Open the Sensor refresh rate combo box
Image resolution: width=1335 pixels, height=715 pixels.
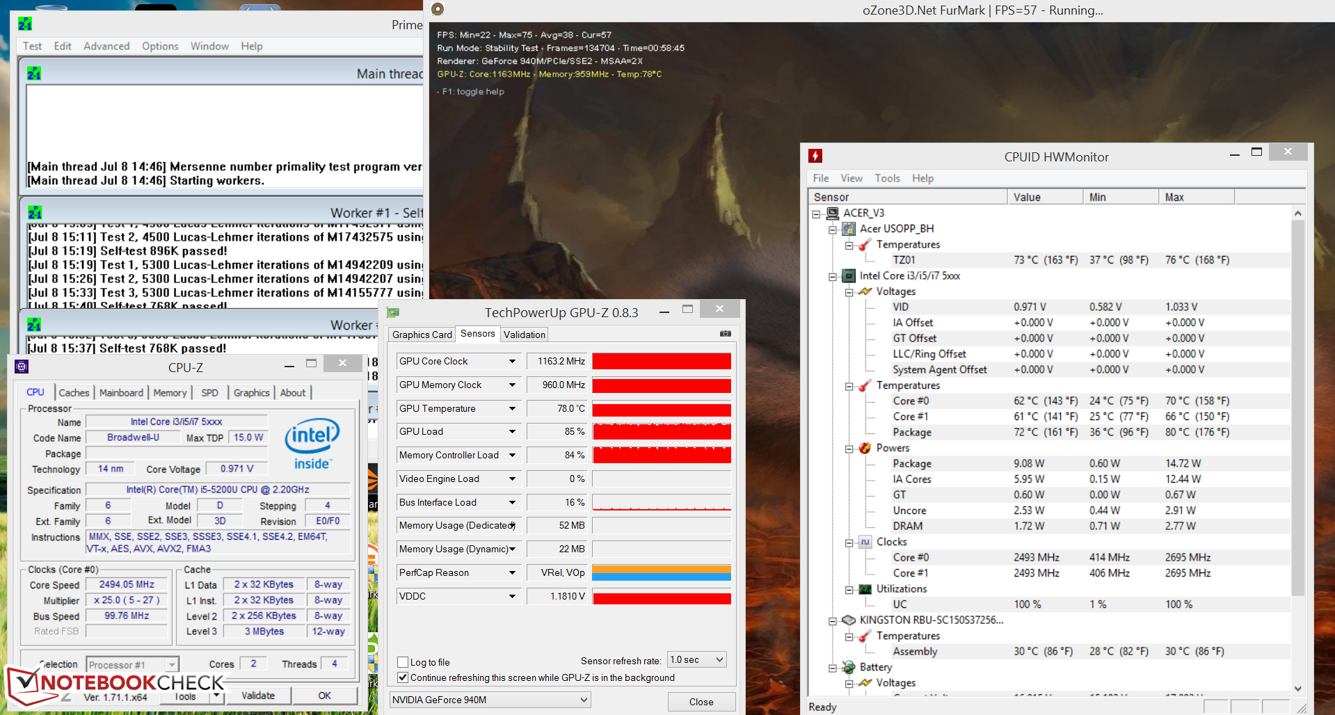tap(697, 659)
